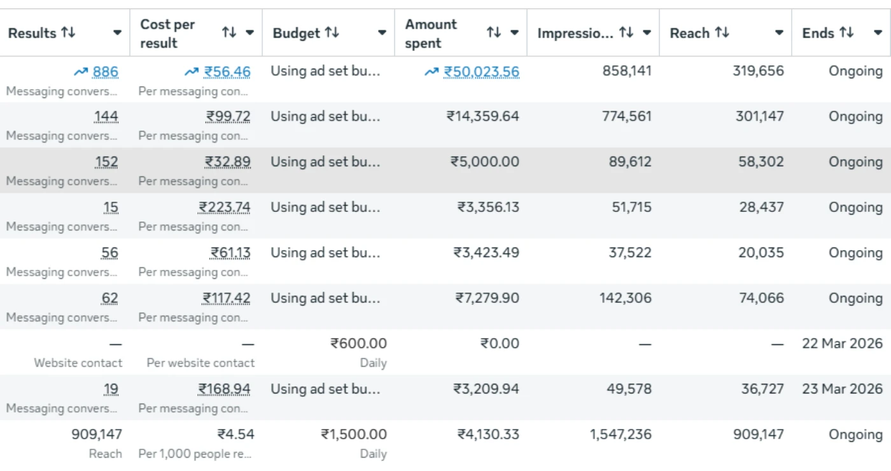The image size is (891, 471).
Task: Expand the Cost per result dropdown caret
Action: [x=249, y=33]
